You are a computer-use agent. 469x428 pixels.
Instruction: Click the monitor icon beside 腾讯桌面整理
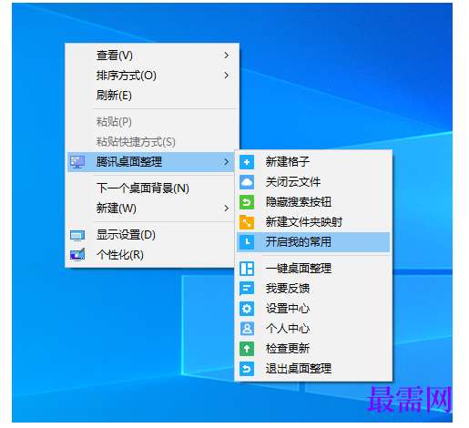77,162
